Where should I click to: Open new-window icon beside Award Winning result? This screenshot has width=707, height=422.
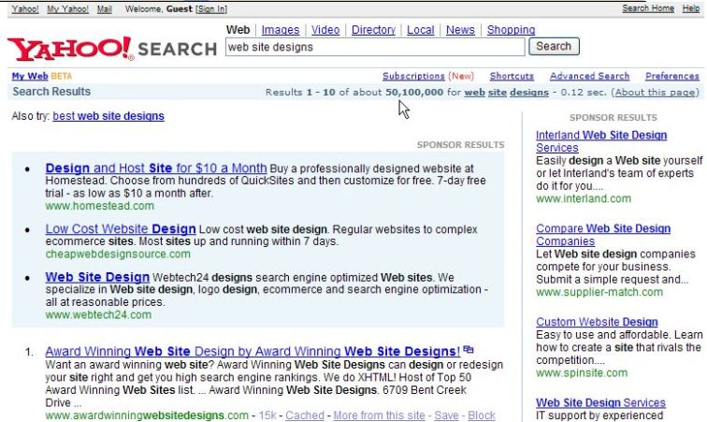click(x=469, y=350)
